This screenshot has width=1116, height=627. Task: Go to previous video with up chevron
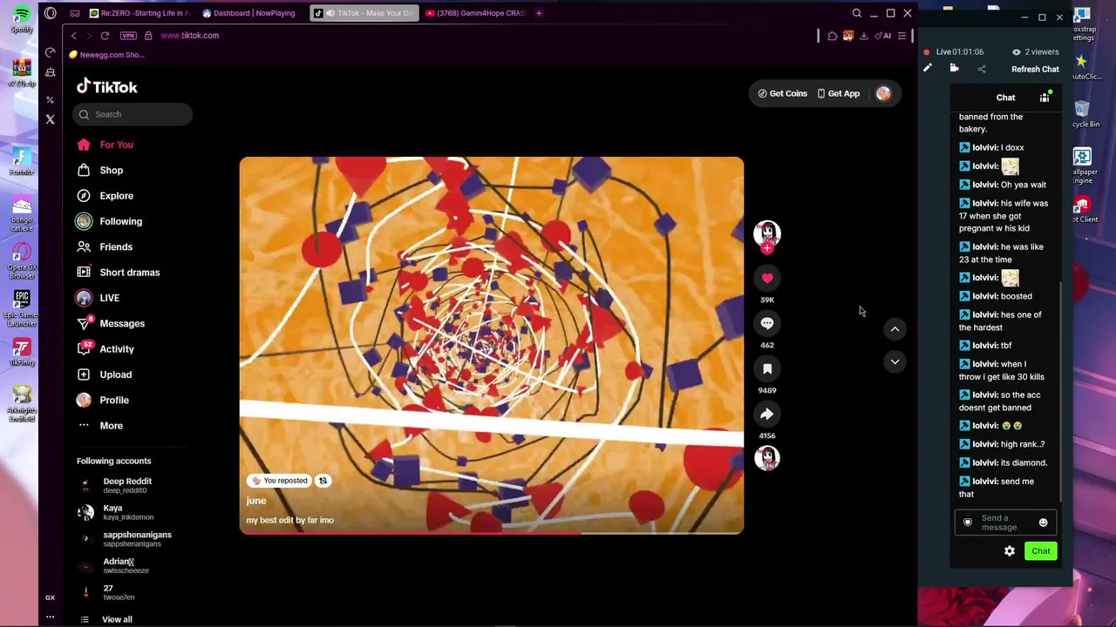pos(895,329)
